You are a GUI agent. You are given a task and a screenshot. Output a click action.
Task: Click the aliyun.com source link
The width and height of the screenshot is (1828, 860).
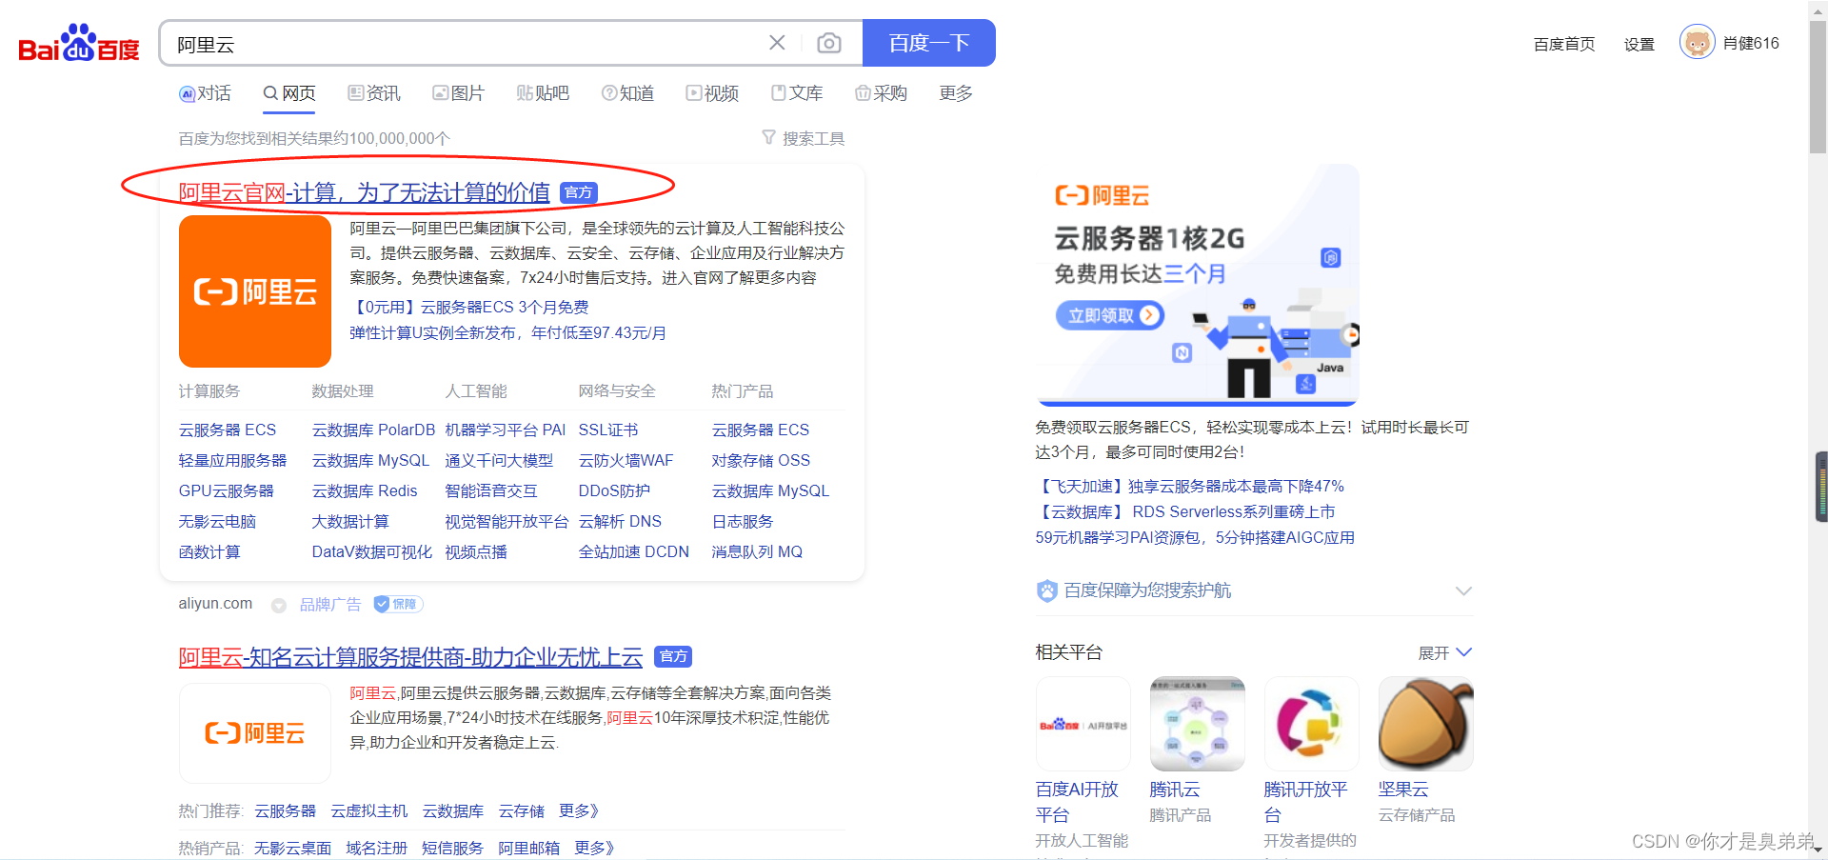point(215,603)
